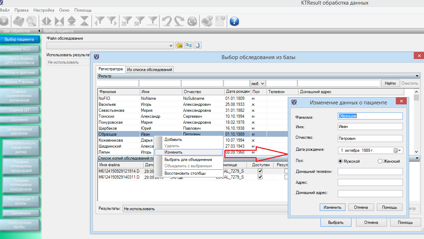Collapse the Шаг обработки panel arrow
The image size is (424, 239).
39,31
